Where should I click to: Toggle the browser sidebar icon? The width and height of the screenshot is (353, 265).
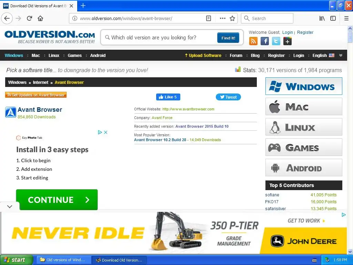click(333, 18)
